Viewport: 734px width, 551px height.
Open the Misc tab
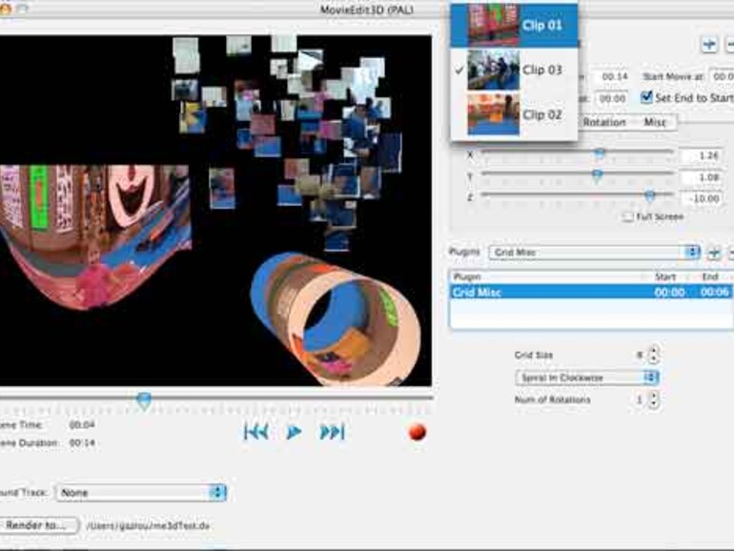pyautogui.click(x=655, y=122)
